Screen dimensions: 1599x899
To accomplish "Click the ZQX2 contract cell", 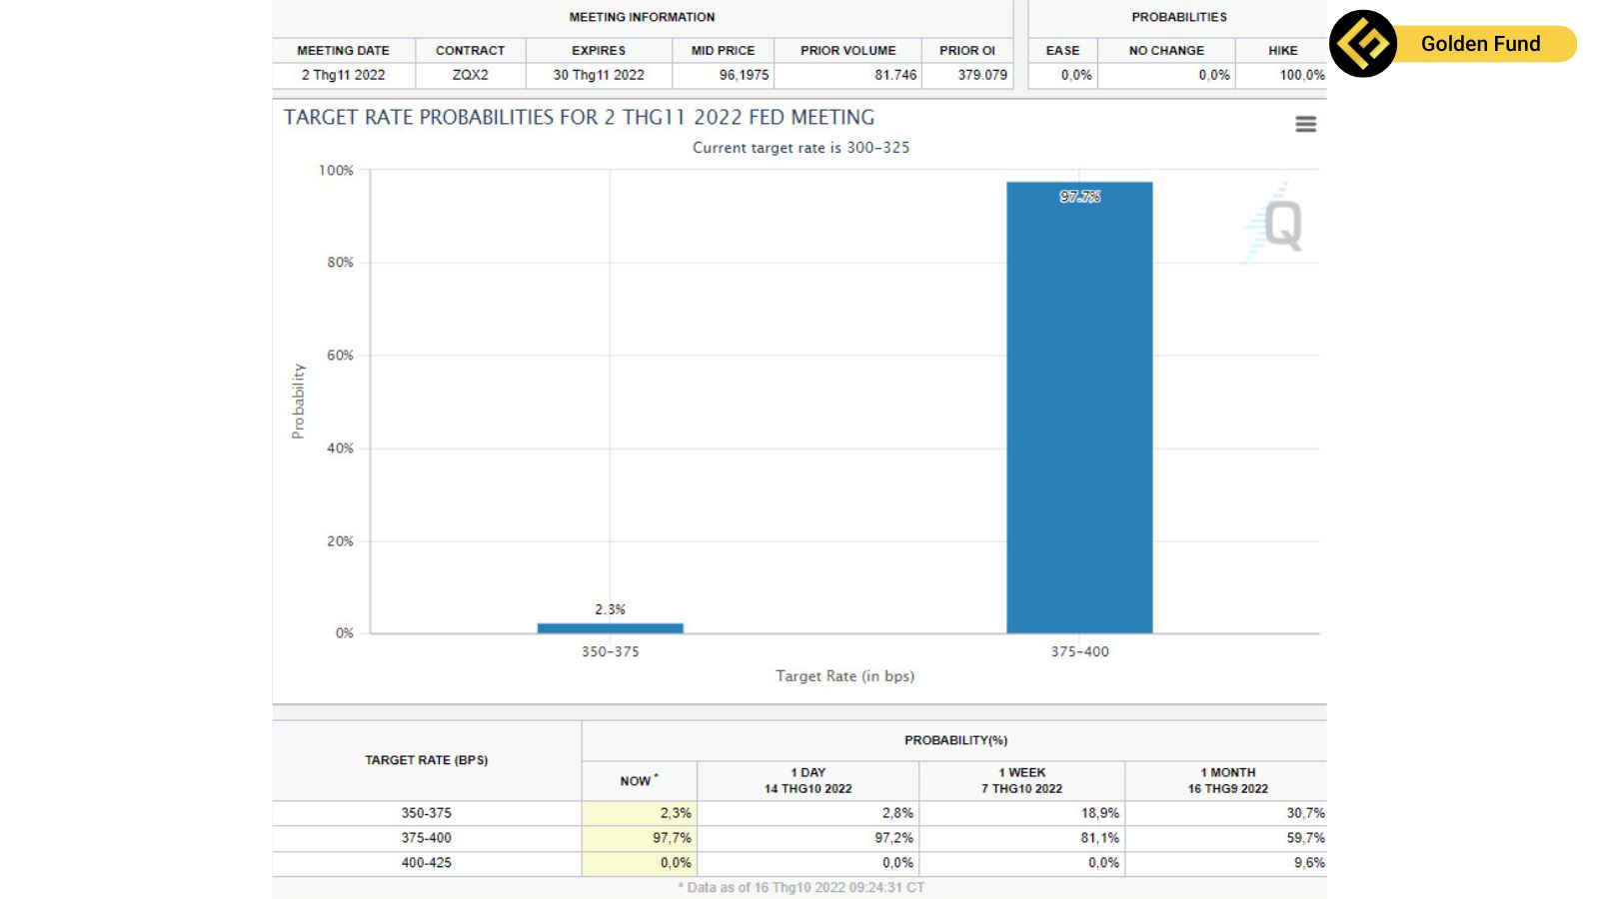I will [x=470, y=75].
